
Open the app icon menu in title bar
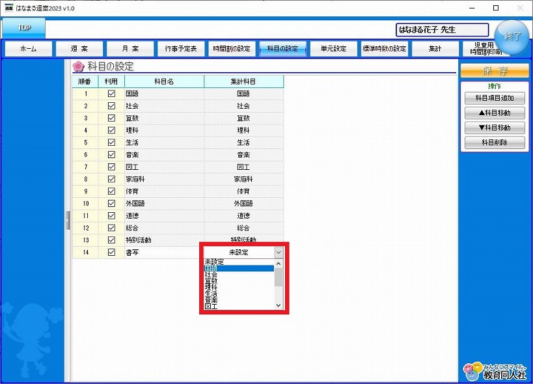pos(9,8)
